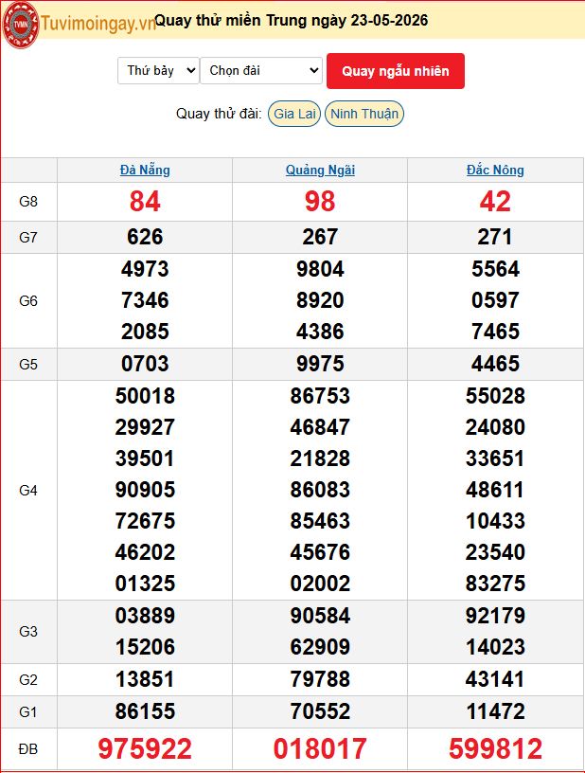Click G6 value 4386
This screenshot has width=585, height=773.
(320, 332)
